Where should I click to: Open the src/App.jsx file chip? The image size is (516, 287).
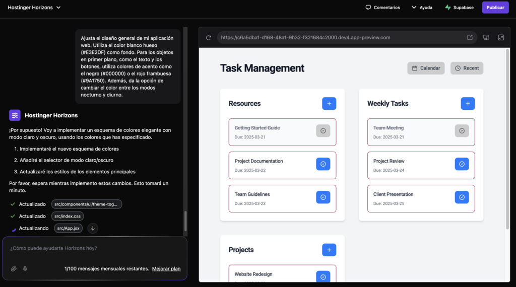point(68,228)
